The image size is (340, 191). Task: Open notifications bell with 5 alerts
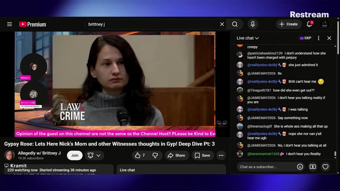pos(309,24)
